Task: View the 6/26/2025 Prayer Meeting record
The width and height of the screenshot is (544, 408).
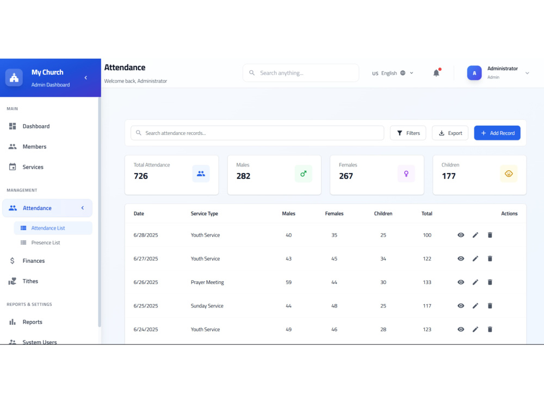Action: tap(461, 282)
